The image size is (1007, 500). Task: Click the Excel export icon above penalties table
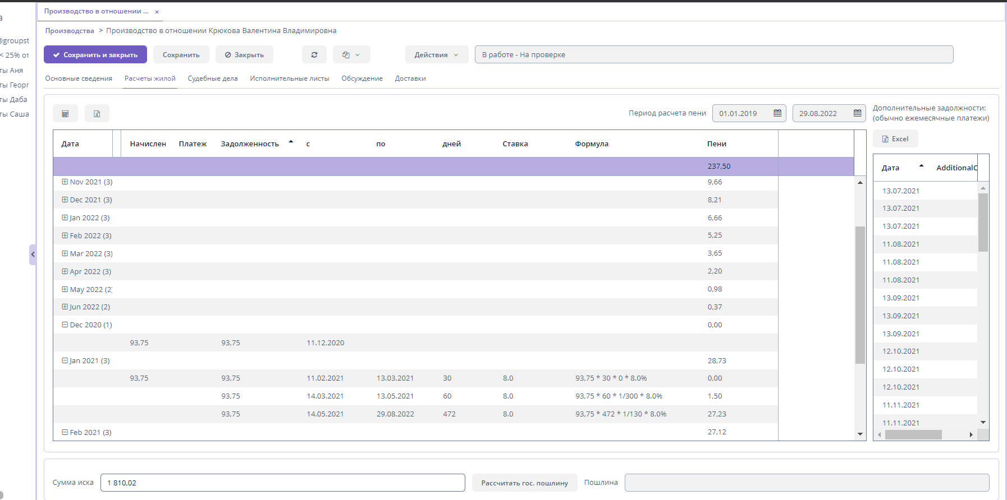tap(97, 114)
